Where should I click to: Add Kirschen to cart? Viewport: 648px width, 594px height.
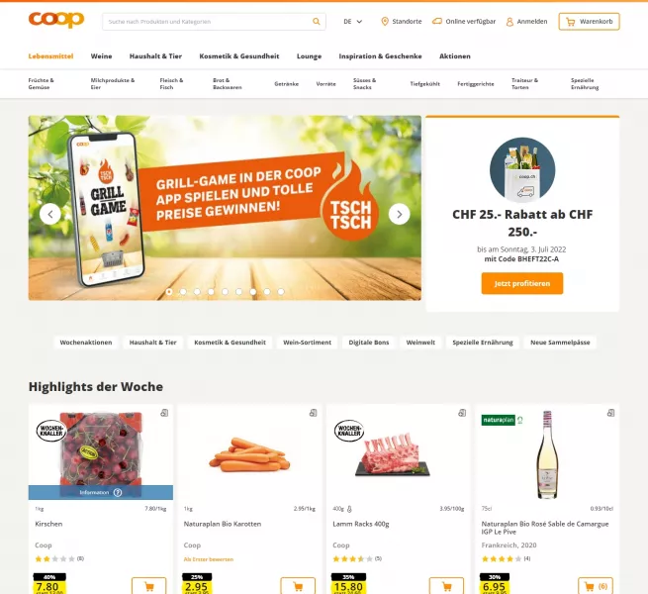click(x=148, y=586)
